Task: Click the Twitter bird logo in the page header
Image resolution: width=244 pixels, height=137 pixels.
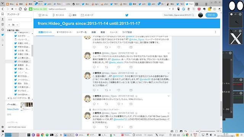Action: (x=127, y=15)
